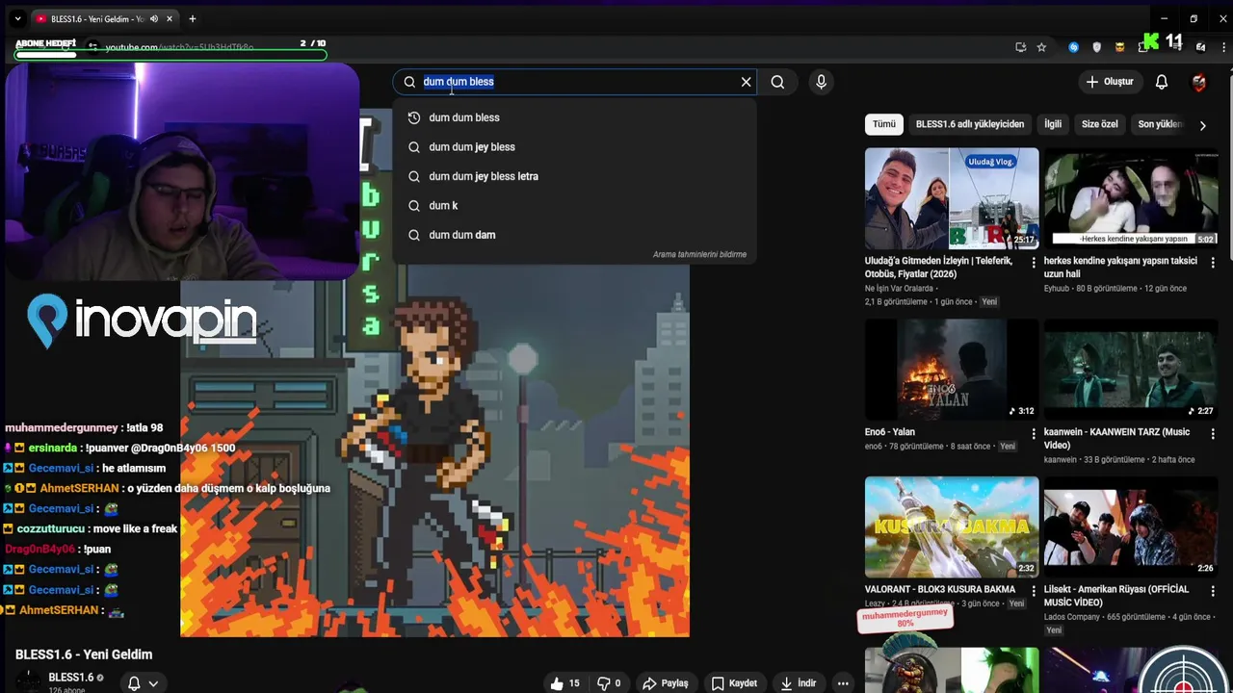Click İndir download button

click(799, 683)
